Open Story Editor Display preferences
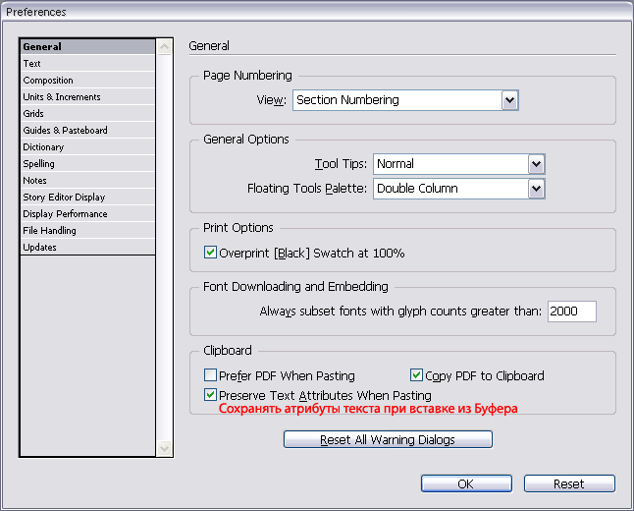 pos(87,198)
